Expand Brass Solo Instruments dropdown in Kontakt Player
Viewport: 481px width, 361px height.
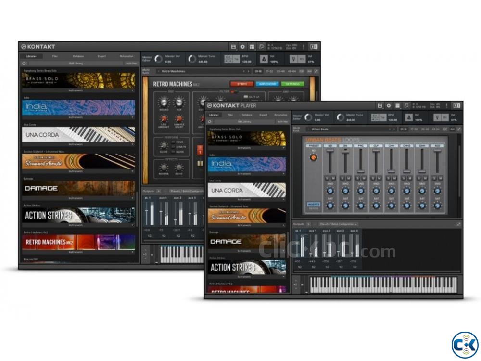247,148
